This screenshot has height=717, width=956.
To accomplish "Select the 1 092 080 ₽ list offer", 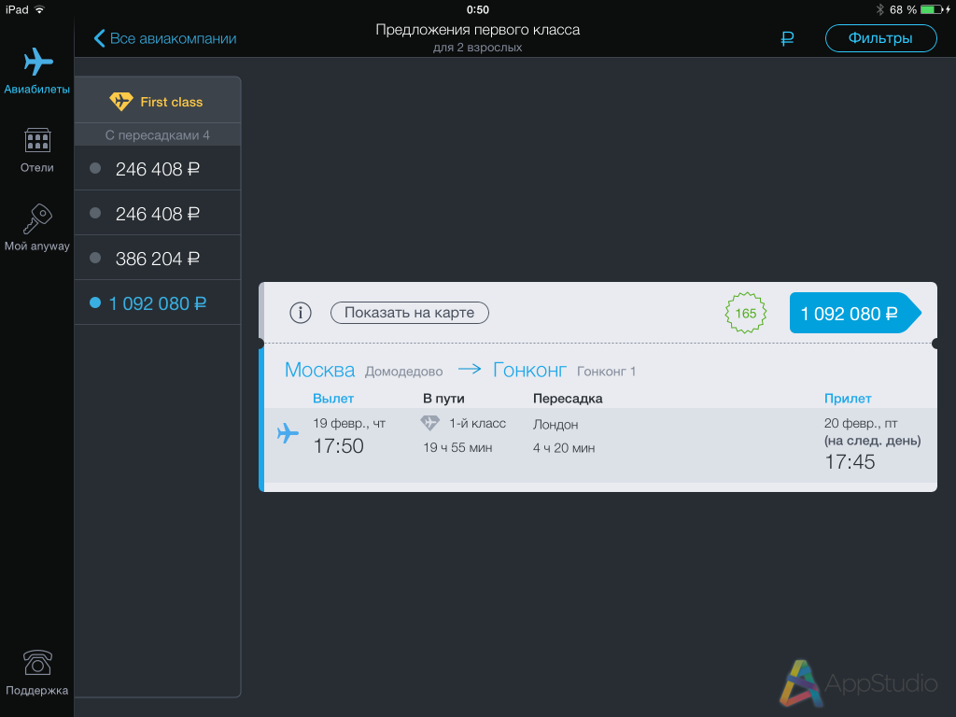I will pos(157,303).
